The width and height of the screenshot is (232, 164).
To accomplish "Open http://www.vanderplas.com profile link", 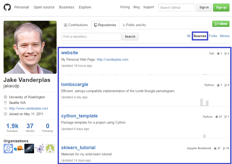I will [x=28, y=108].
